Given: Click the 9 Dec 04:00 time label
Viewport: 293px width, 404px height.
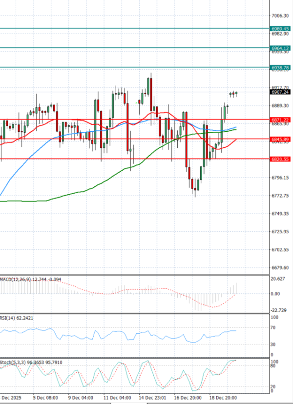Looking at the screenshot, I should point(81,398).
